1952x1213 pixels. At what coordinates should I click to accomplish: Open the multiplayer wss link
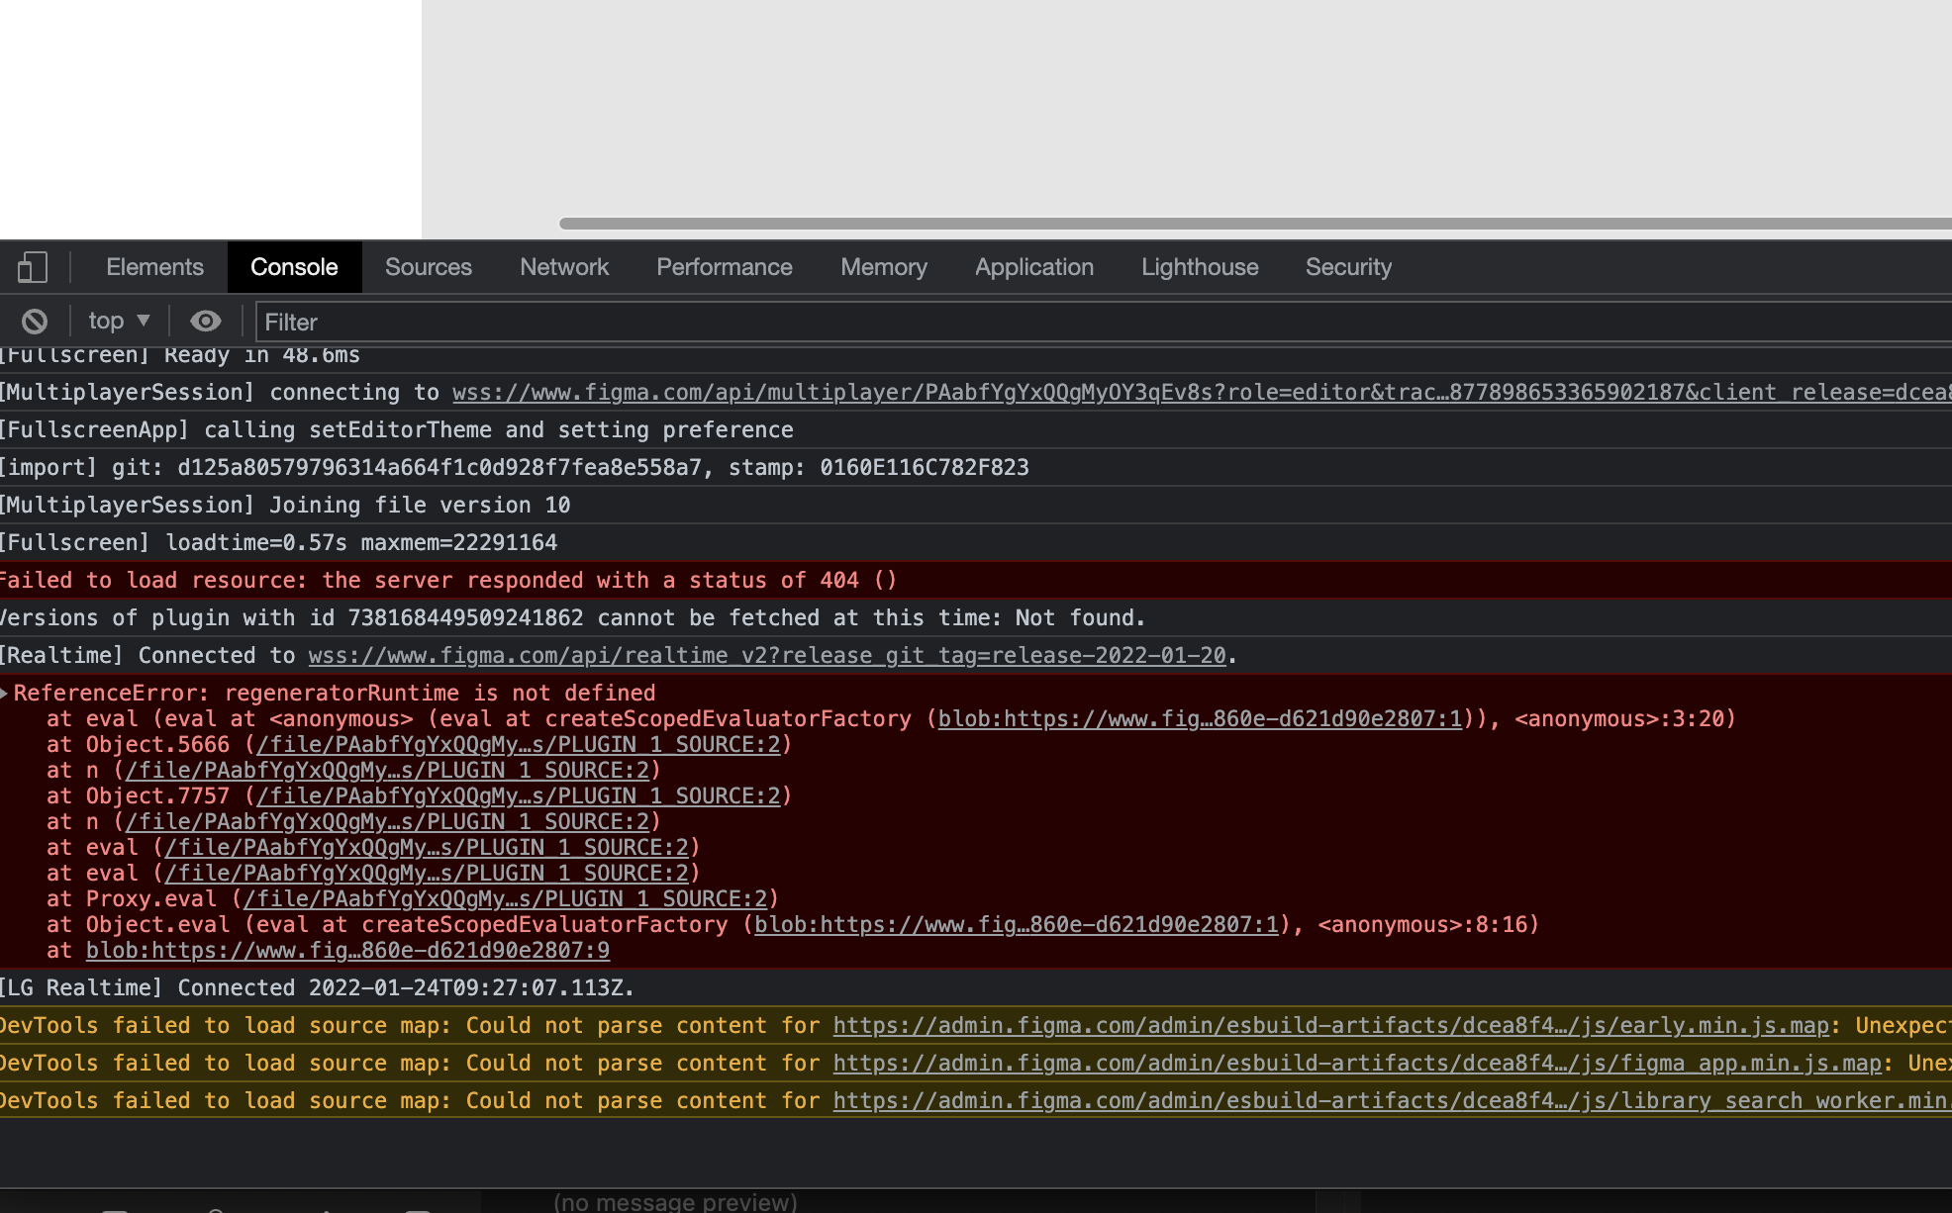[x=1188, y=393]
